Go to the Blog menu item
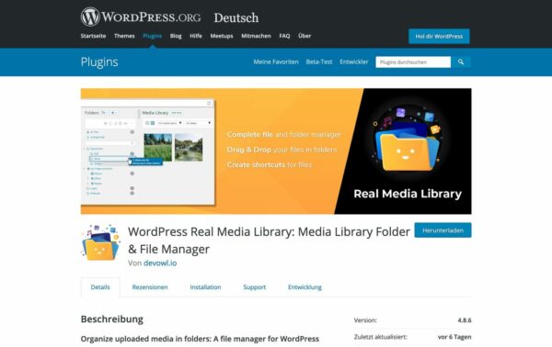Viewport: 552px width, 347px height. [x=176, y=36]
